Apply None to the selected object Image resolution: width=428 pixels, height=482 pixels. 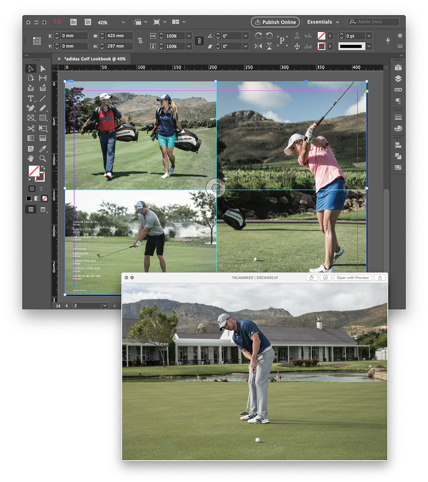[45, 199]
